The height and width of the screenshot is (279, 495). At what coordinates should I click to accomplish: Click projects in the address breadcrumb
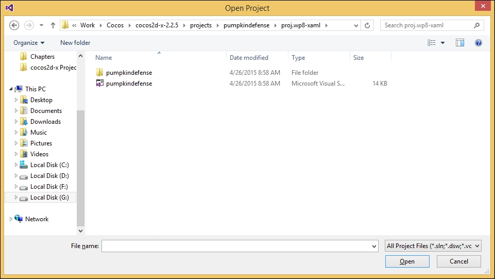click(x=201, y=25)
